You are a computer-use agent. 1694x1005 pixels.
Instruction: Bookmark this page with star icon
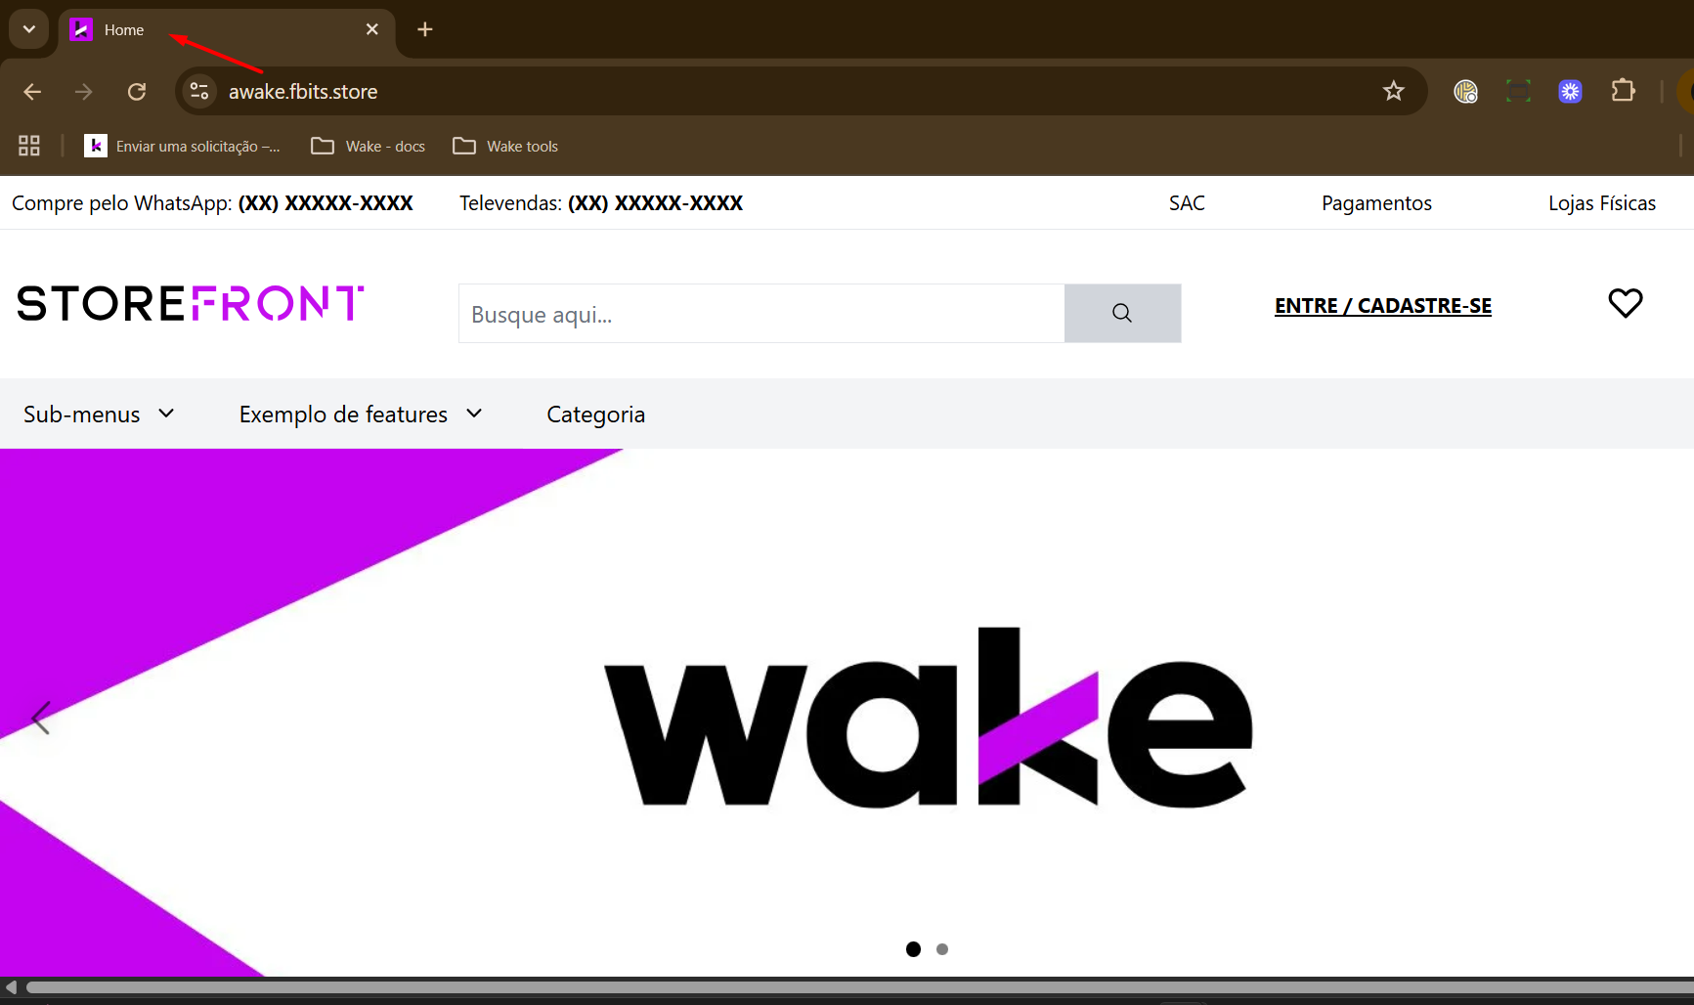tap(1394, 91)
